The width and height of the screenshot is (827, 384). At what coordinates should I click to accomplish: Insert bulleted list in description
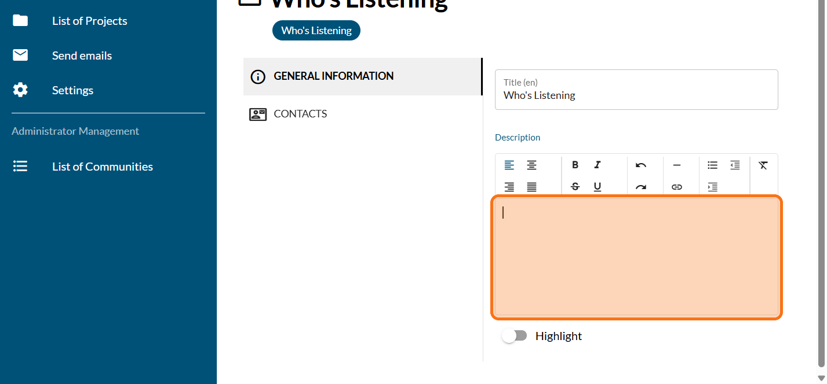712,165
